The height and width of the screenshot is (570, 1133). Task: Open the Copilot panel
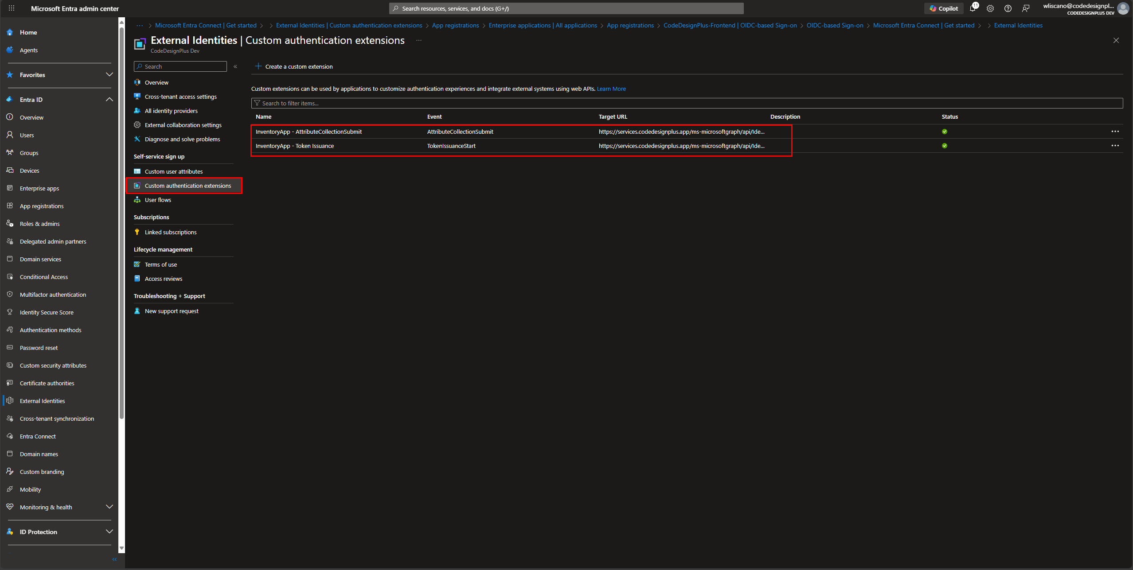coord(944,8)
